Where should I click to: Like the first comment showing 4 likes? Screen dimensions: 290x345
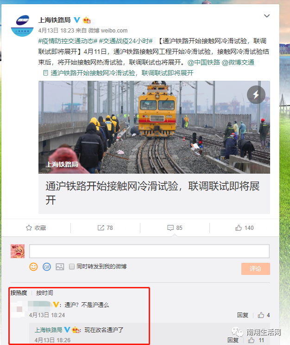point(264,315)
